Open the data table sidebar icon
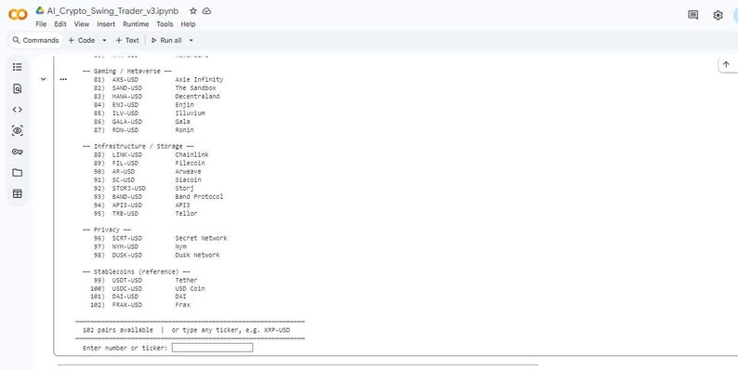 18,193
